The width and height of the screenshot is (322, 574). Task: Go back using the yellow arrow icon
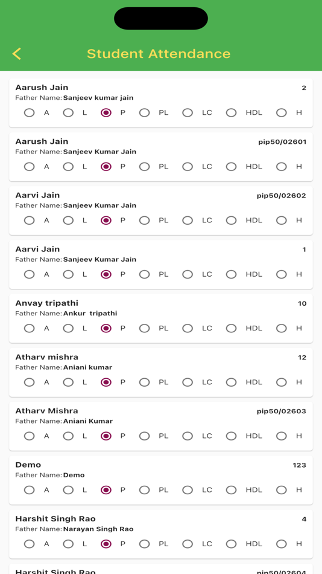16,53
